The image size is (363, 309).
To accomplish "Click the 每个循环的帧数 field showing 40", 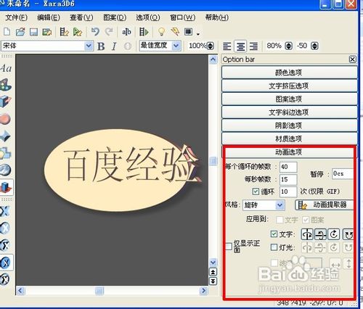I will 288,167.
